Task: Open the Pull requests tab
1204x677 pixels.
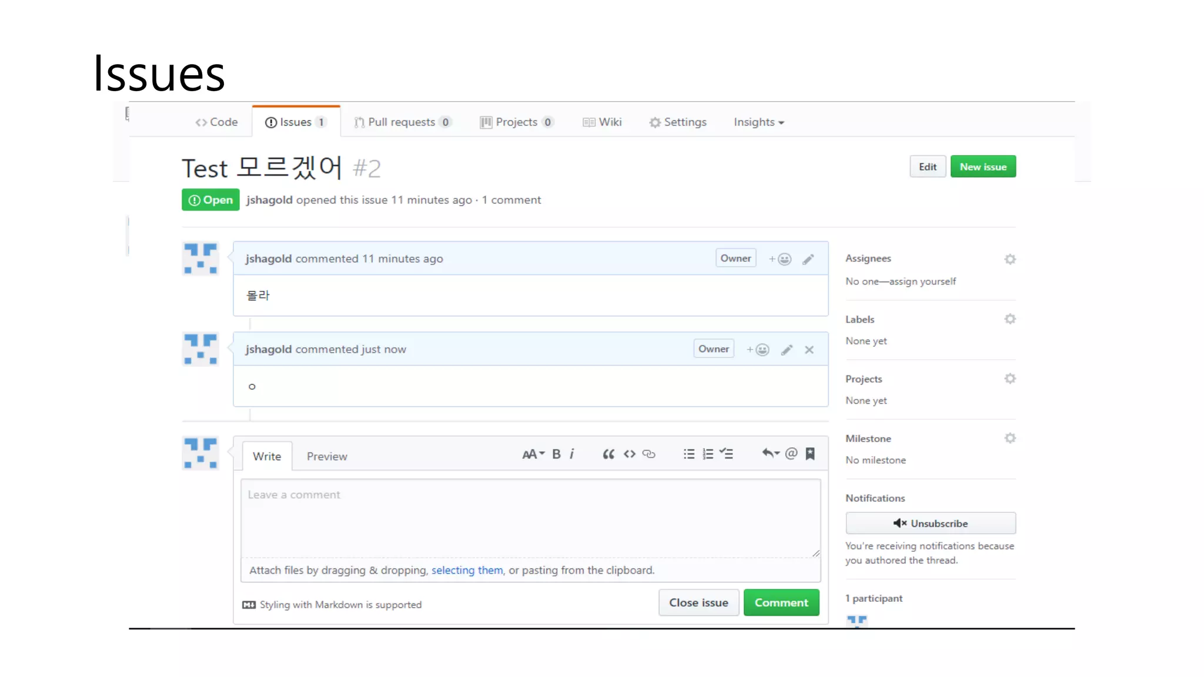Action: coord(402,122)
